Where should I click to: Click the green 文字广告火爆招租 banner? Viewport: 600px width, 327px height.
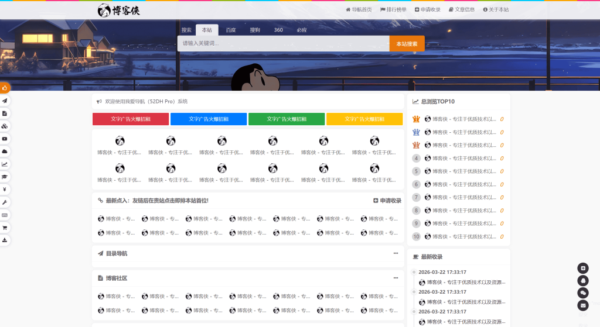click(287, 119)
